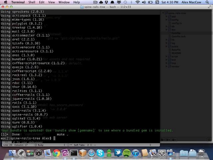Click the terminal prompt cursor
Viewport: 213px width, 160px height.
[x=54, y=138]
